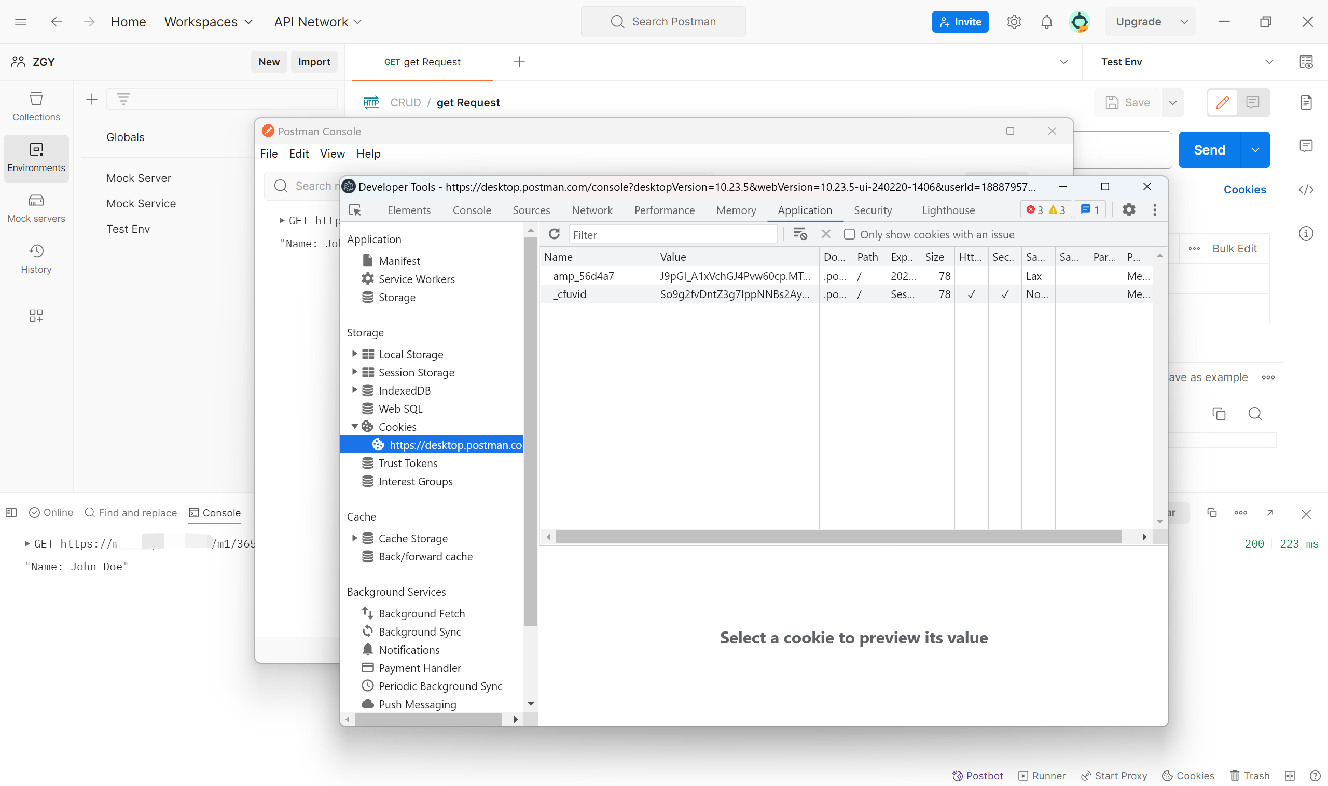Screen dimensions: 1328x786
Task: Open the Test Env environment selector dropdown
Action: click(1186, 62)
